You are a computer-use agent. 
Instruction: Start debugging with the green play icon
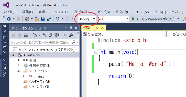(133, 19)
